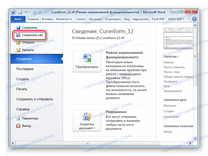Click the horizontal scrollbar thumb
208x156 pixels.
click(88, 143)
